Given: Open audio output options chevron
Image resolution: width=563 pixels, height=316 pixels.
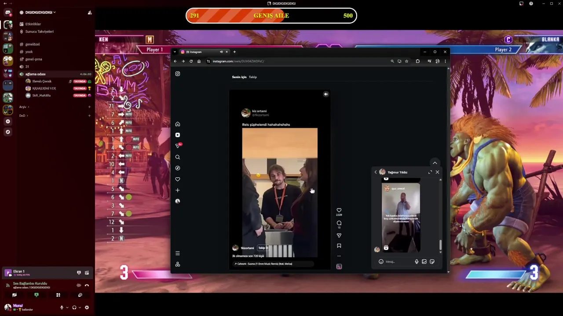Looking at the screenshot, I should click(80, 308).
